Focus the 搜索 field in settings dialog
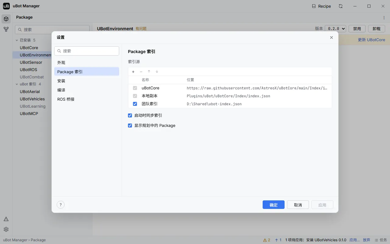This screenshot has width=390, height=244. pos(87,51)
